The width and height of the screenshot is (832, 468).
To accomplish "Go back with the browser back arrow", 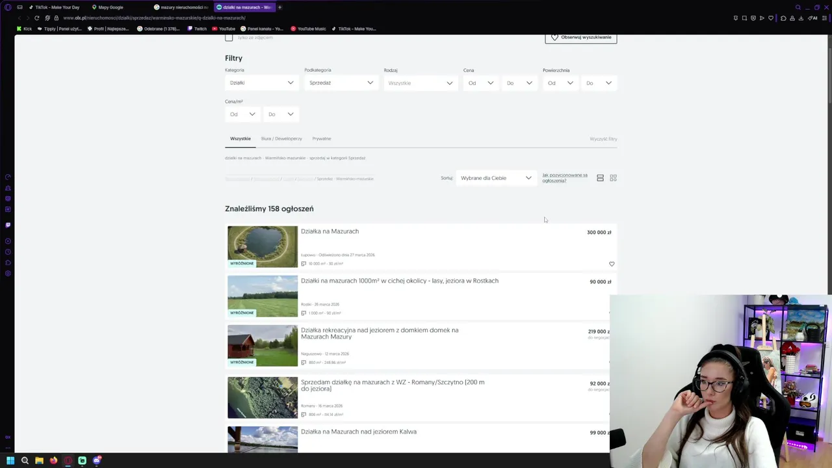I will (x=19, y=18).
